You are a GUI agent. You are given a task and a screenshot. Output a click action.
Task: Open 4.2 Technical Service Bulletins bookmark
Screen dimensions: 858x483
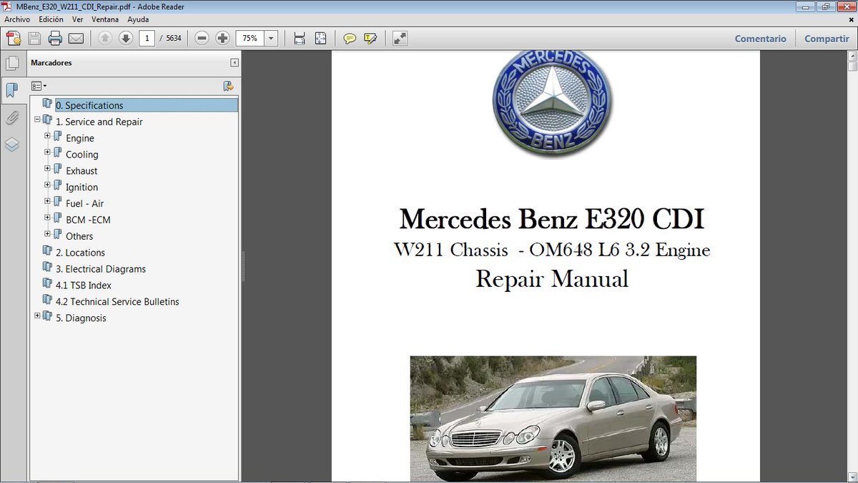point(117,302)
